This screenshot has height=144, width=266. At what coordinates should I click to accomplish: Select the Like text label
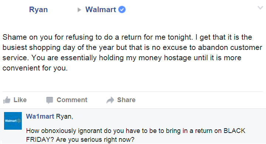pyautogui.click(x=20, y=100)
